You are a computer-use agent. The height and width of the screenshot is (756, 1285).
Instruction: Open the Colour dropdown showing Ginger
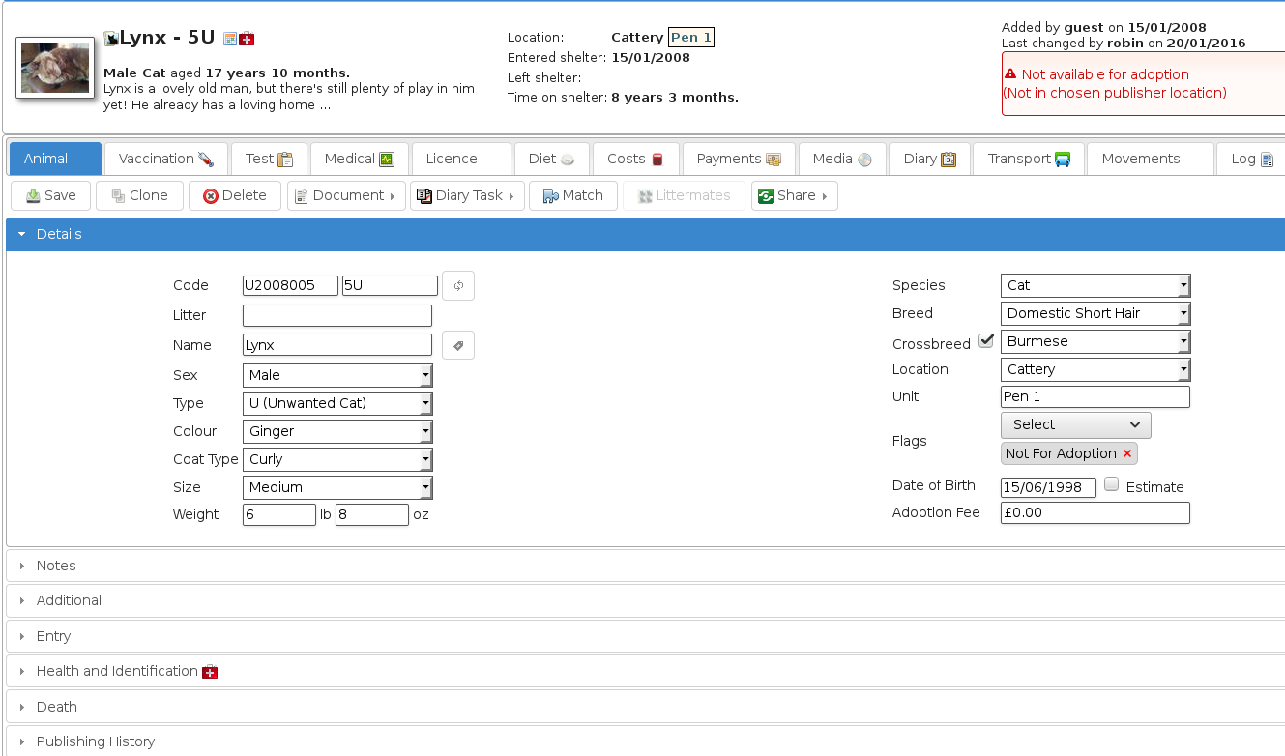336,431
